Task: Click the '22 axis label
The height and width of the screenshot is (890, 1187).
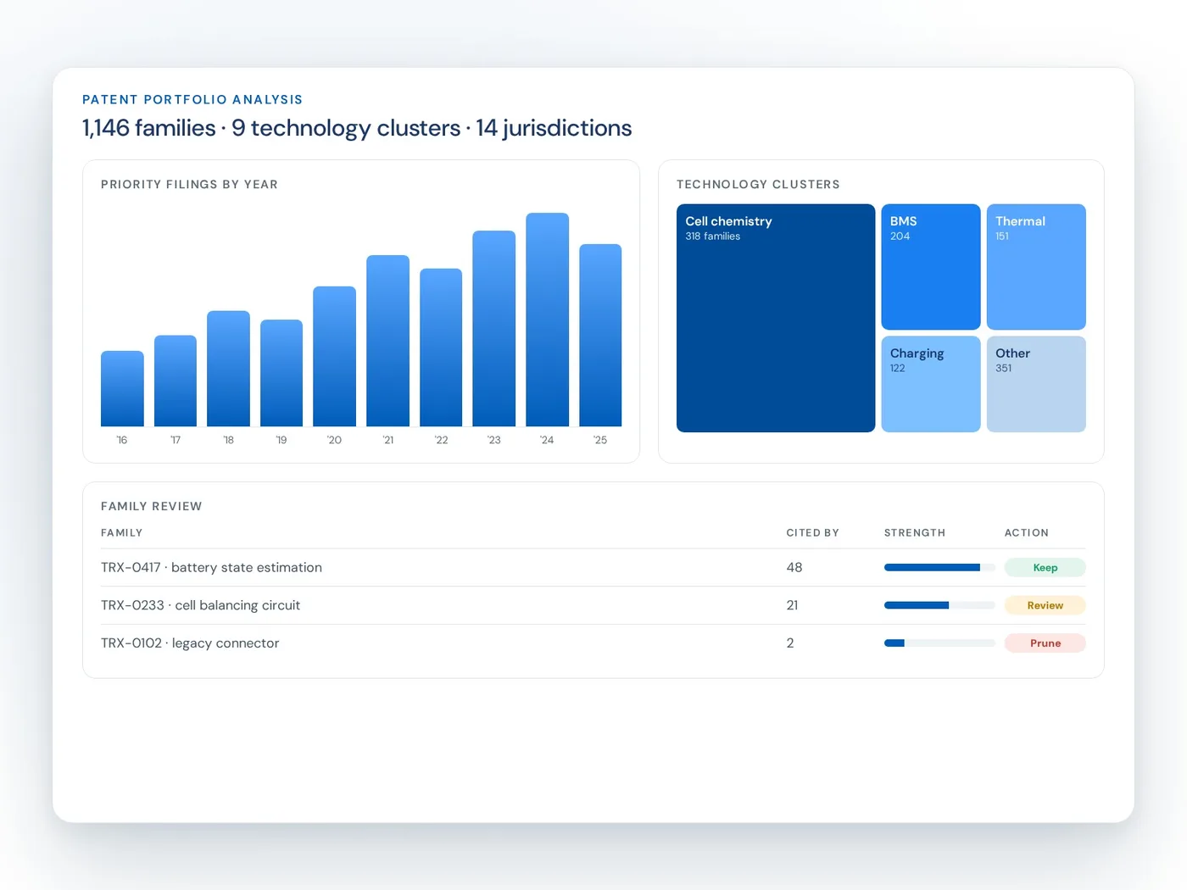Action: (x=441, y=440)
